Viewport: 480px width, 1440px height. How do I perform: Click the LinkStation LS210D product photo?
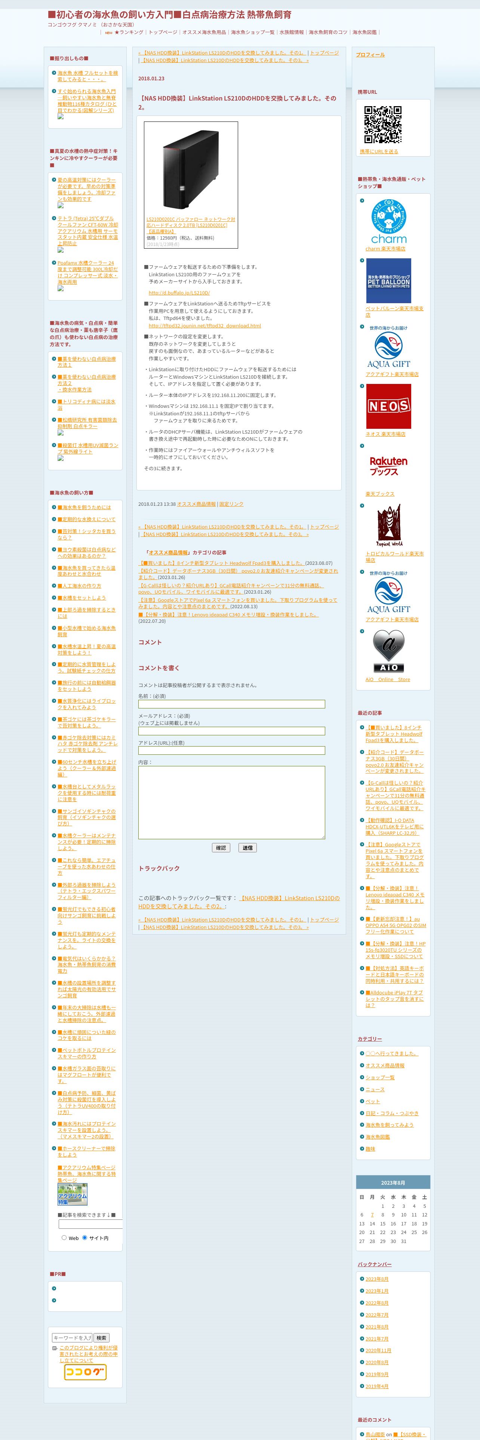tap(191, 169)
